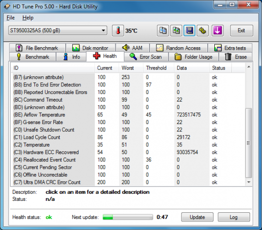Click the scrollbar up arrow

pos(249,67)
